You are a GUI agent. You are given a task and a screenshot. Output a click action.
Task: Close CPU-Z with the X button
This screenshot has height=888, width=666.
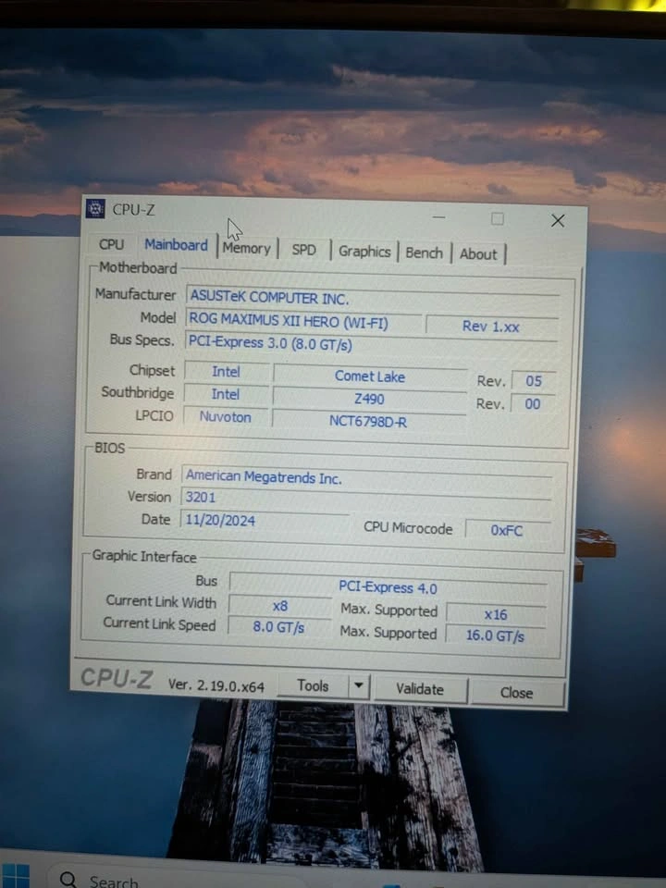[558, 221]
